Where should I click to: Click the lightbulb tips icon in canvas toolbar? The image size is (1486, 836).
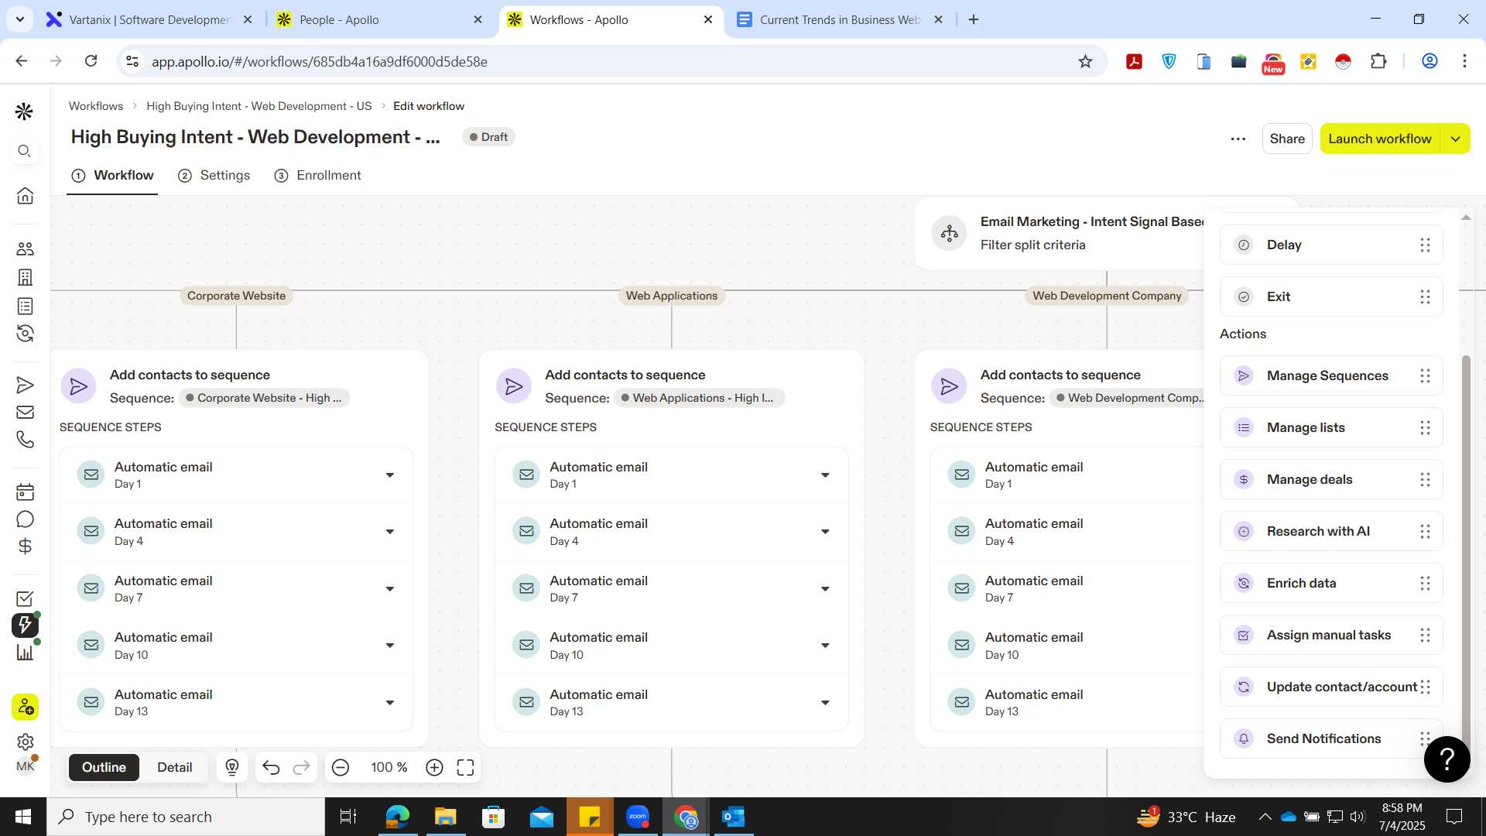(x=231, y=767)
